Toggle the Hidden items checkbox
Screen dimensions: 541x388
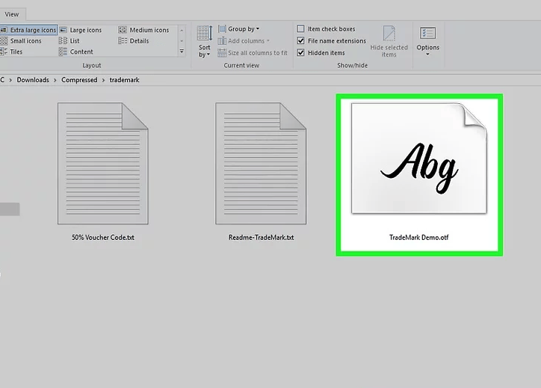coord(301,53)
